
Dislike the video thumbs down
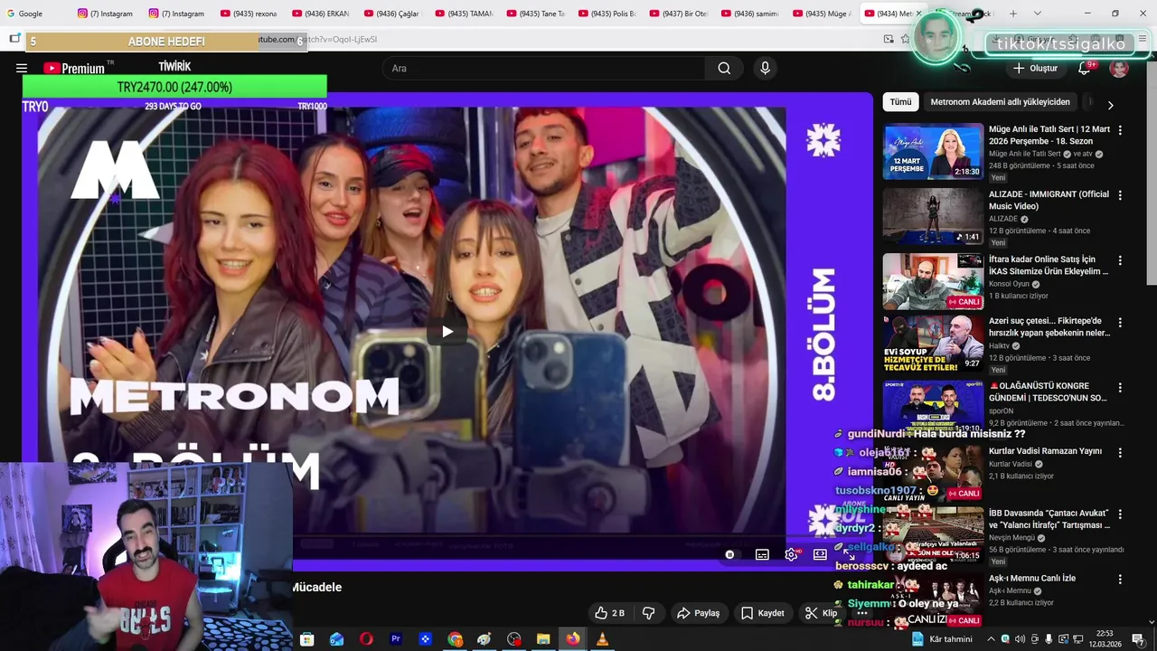648,613
